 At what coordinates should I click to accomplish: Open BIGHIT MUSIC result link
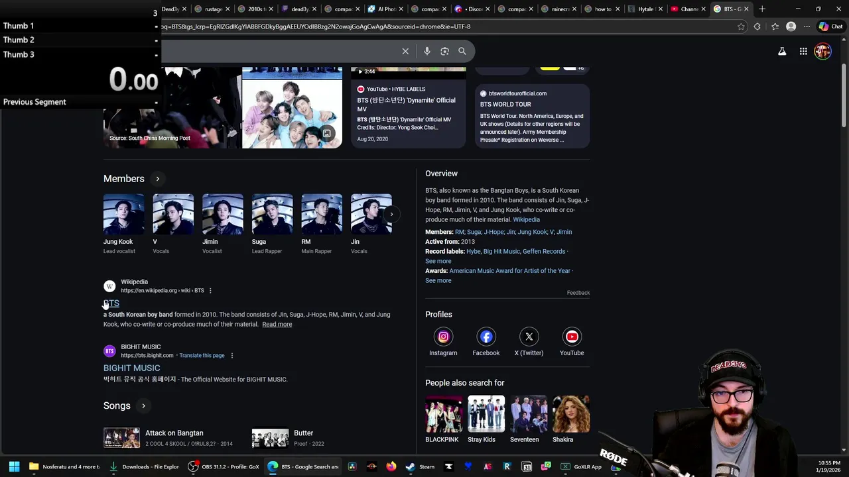pyautogui.click(x=131, y=368)
